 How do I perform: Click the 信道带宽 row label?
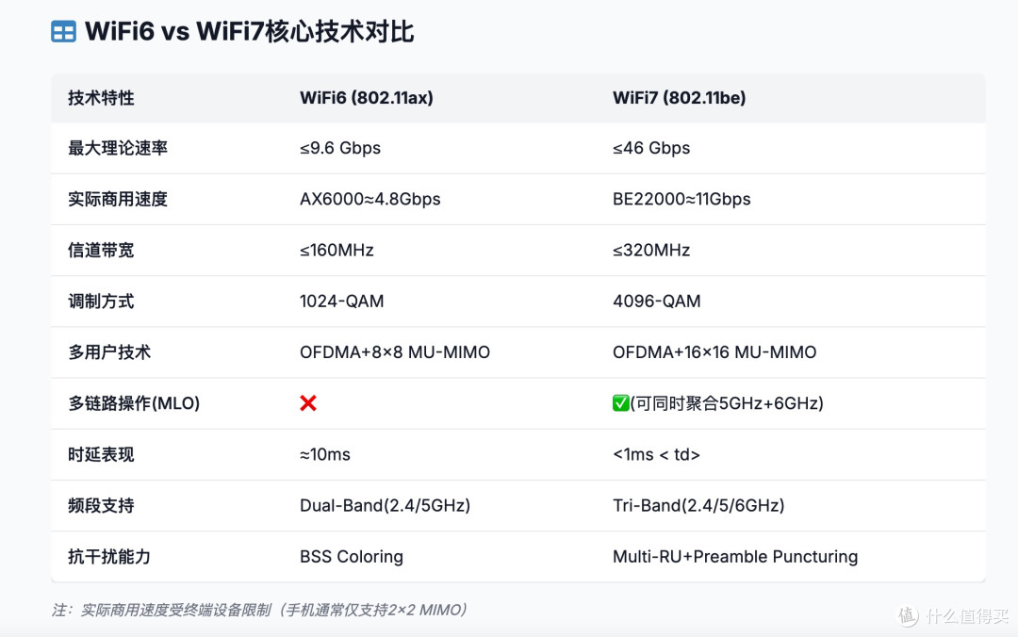[101, 250]
